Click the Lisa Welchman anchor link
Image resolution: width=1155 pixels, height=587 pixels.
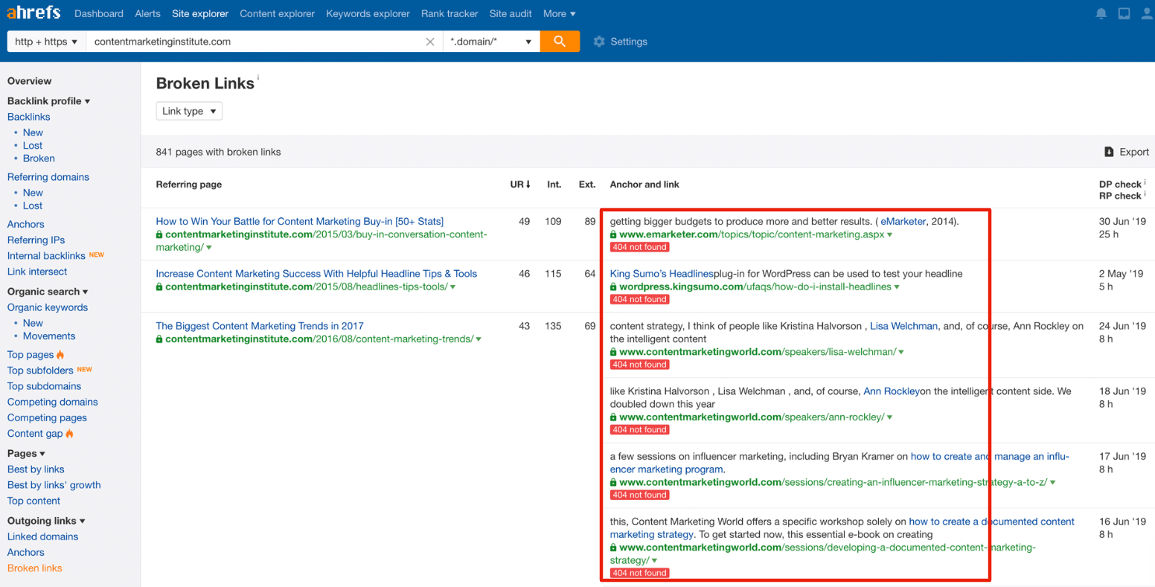coord(904,326)
